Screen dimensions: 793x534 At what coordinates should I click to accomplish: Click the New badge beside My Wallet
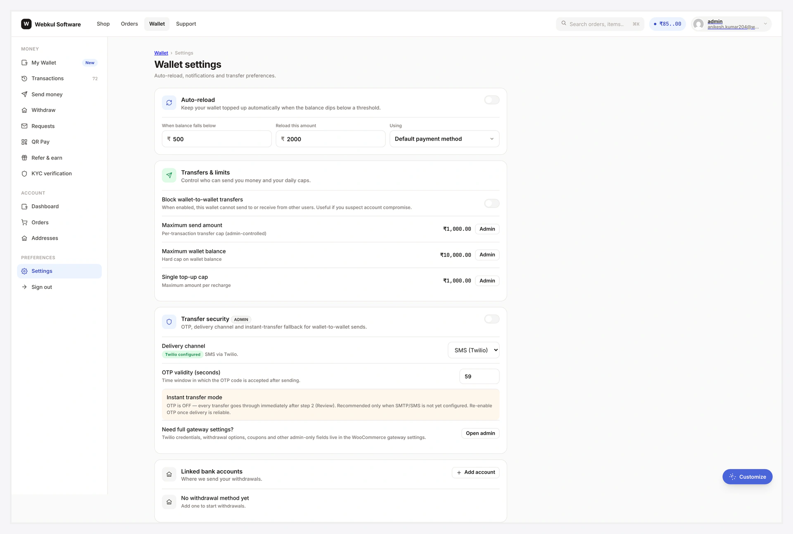tap(90, 63)
